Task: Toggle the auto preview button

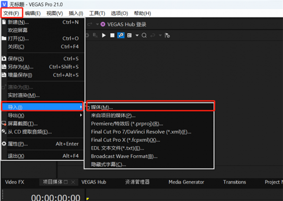Action: (x=121, y=35)
